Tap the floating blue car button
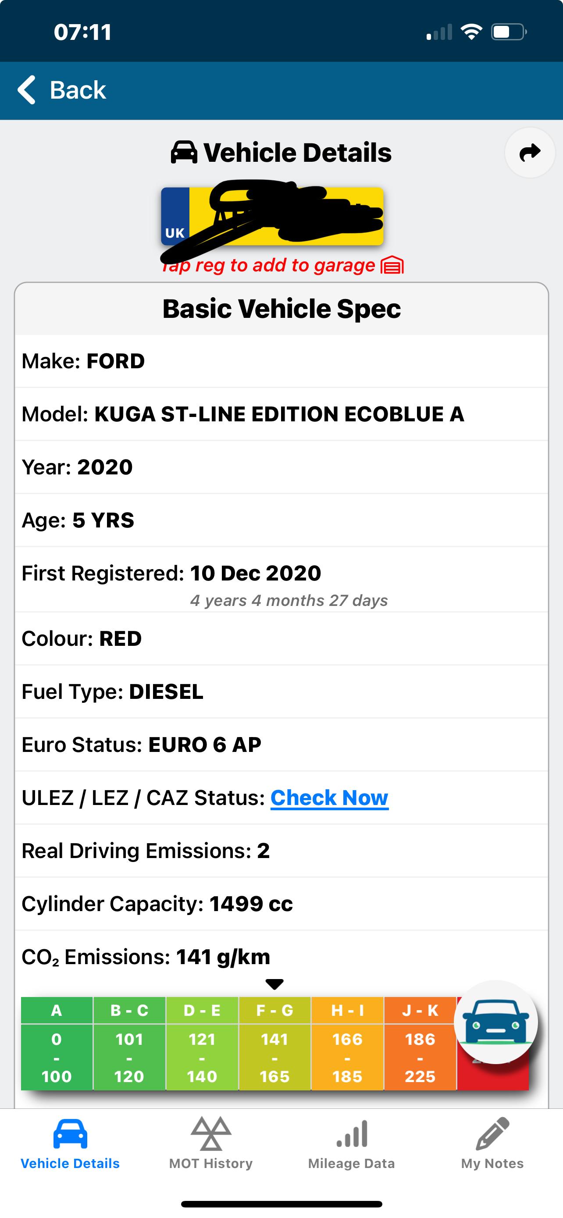The image size is (563, 1218). tap(495, 1023)
